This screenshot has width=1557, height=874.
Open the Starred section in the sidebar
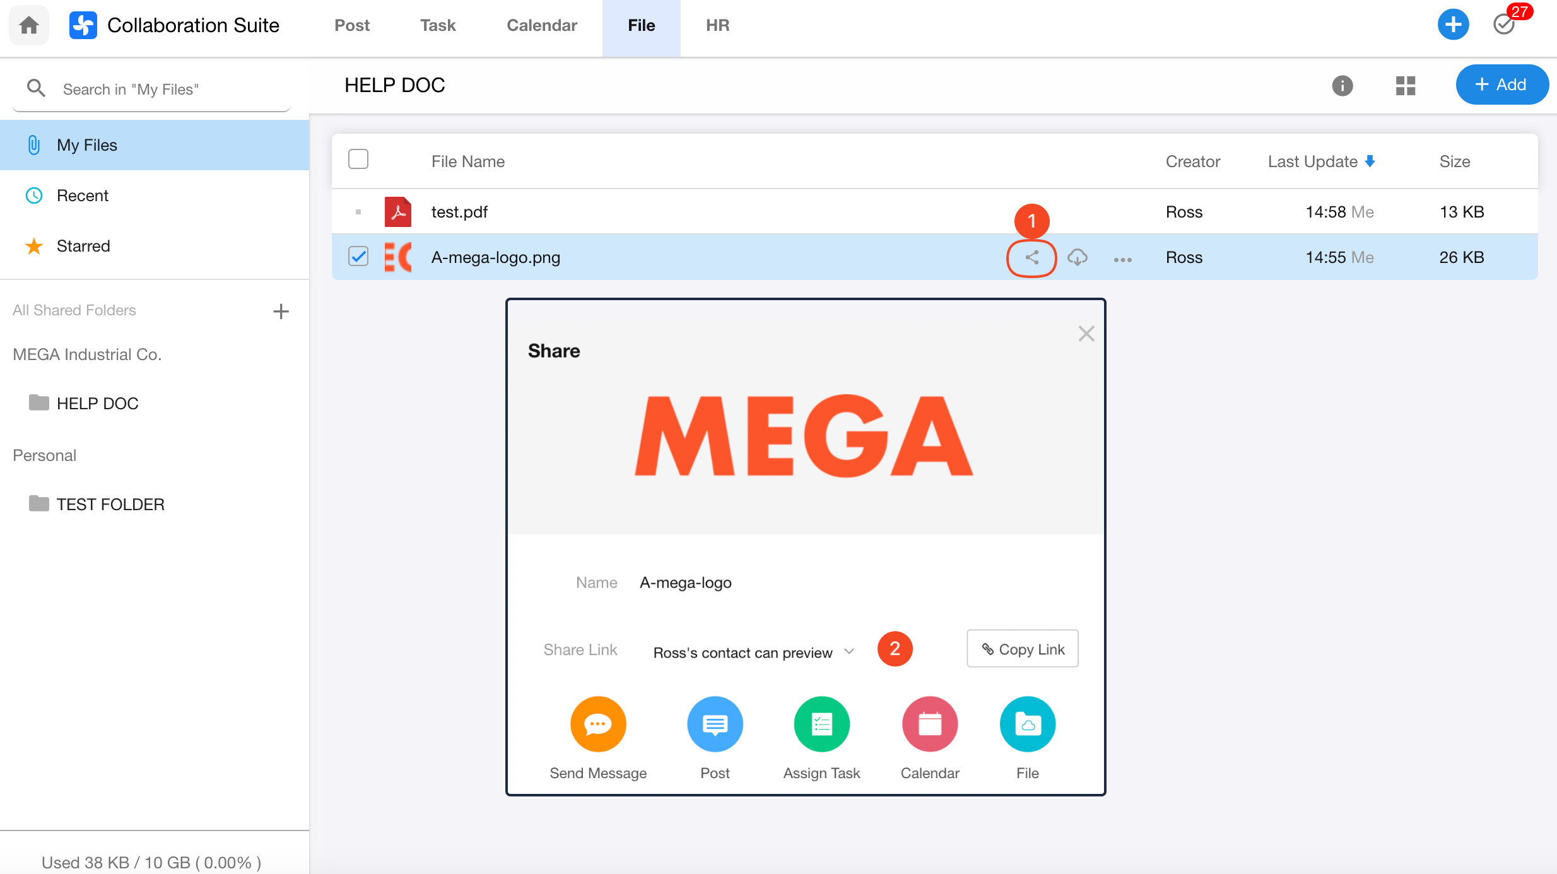click(83, 246)
